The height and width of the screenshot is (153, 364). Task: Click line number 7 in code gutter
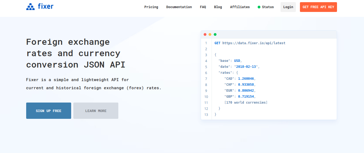pyautogui.click(x=206, y=79)
